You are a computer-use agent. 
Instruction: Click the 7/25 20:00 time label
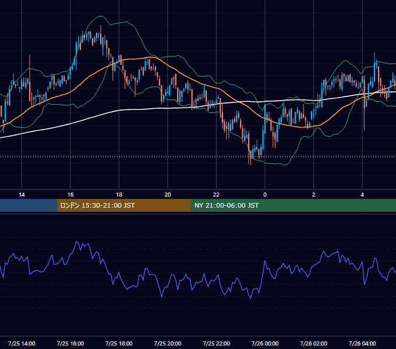168,343
